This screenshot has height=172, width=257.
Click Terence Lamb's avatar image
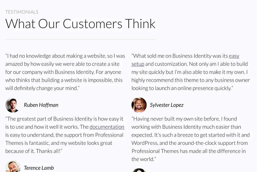pyautogui.click(x=13, y=167)
